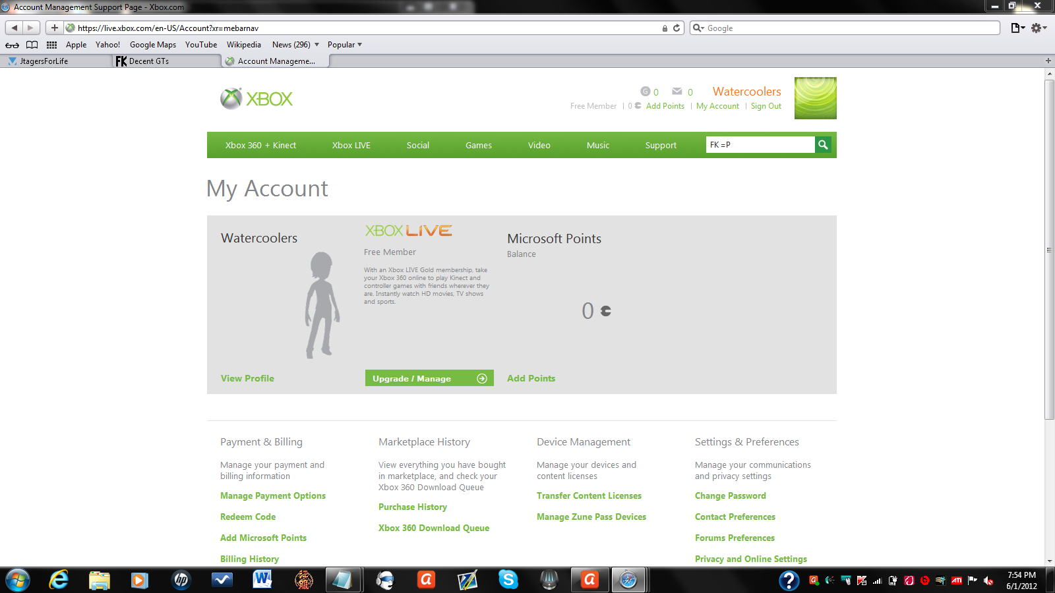Open the Social menu
1055x593 pixels.
click(418, 146)
